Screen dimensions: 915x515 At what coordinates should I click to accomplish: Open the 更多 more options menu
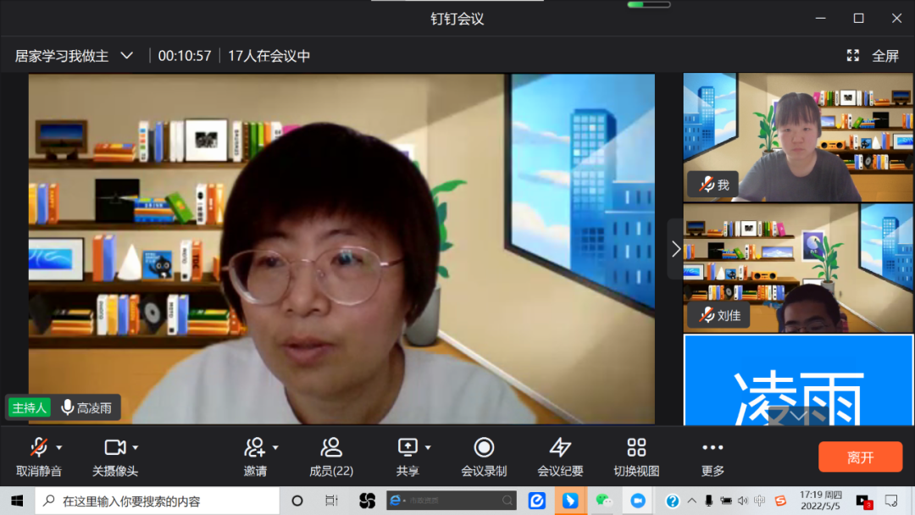click(713, 457)
